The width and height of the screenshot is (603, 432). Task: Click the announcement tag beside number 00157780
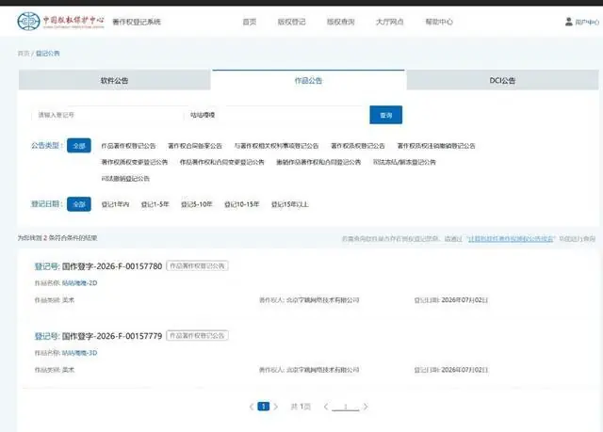click(197, 265)
